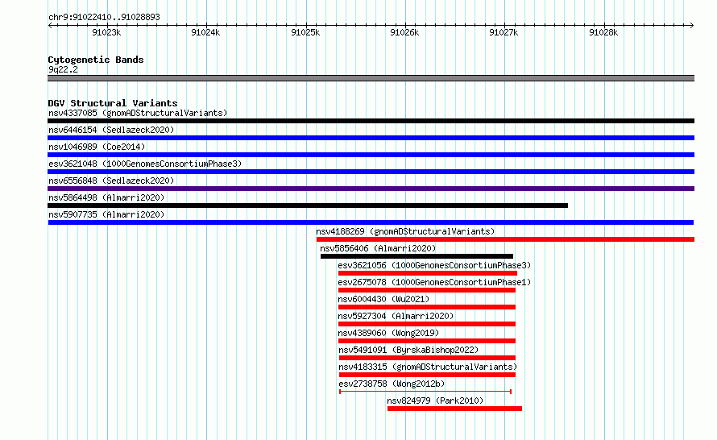Click the purple nsv6556848 variant bar
The height and width of the screenshot is (440, 717).
[x=371, y=189]
